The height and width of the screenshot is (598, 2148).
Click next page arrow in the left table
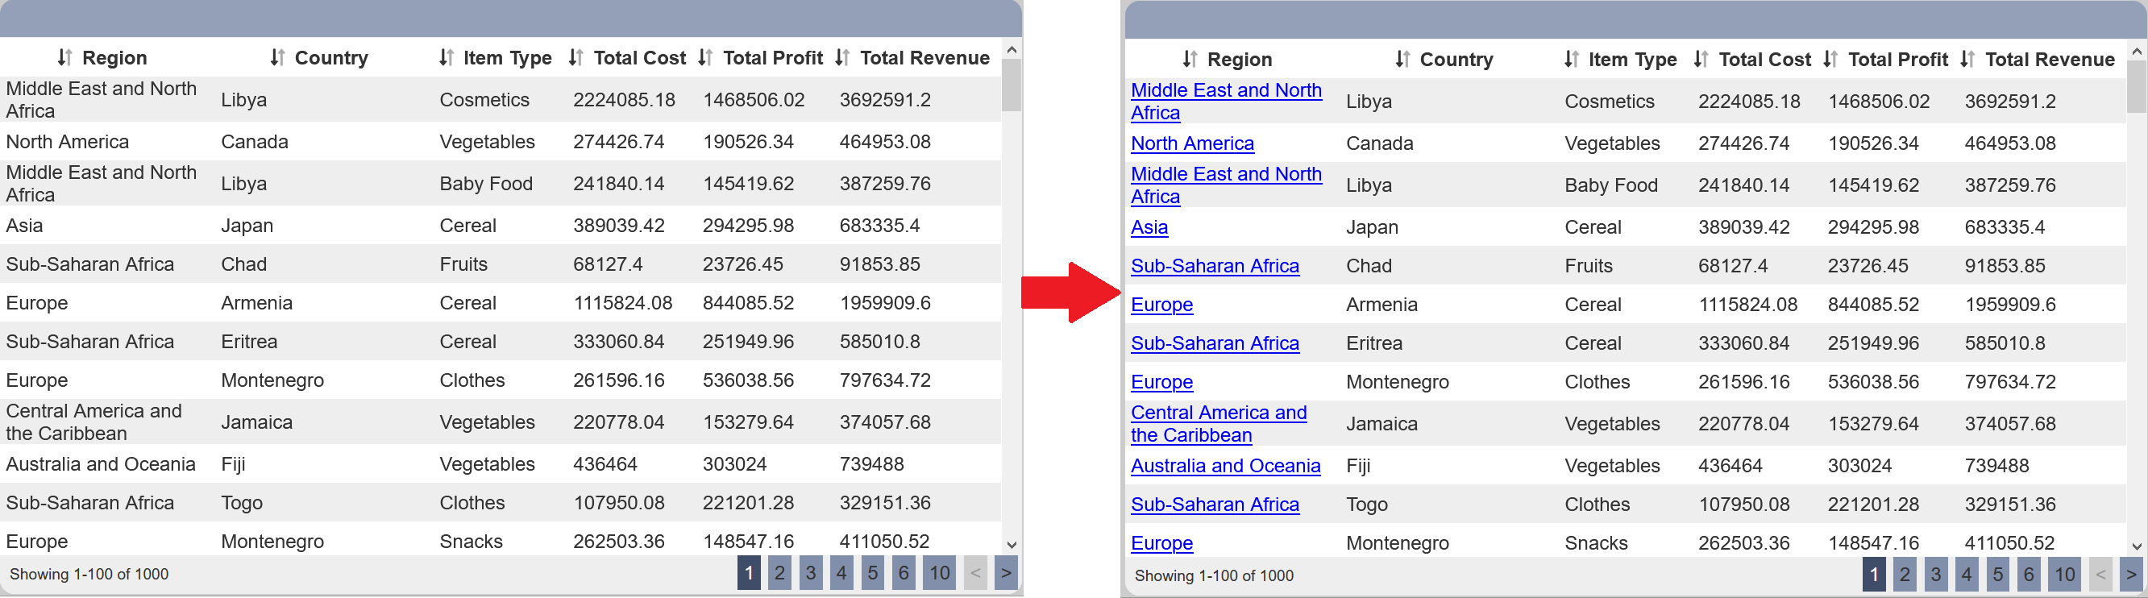tap(1007, 573)
